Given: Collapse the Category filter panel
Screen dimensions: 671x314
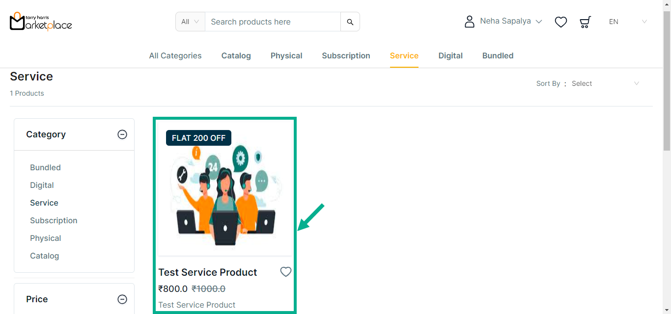Looking at the screenshot, I should click(122, 134).
